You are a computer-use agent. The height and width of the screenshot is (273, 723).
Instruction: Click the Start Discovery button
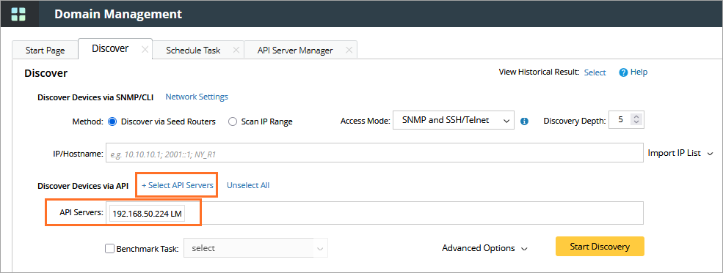[x=600, y=247]
